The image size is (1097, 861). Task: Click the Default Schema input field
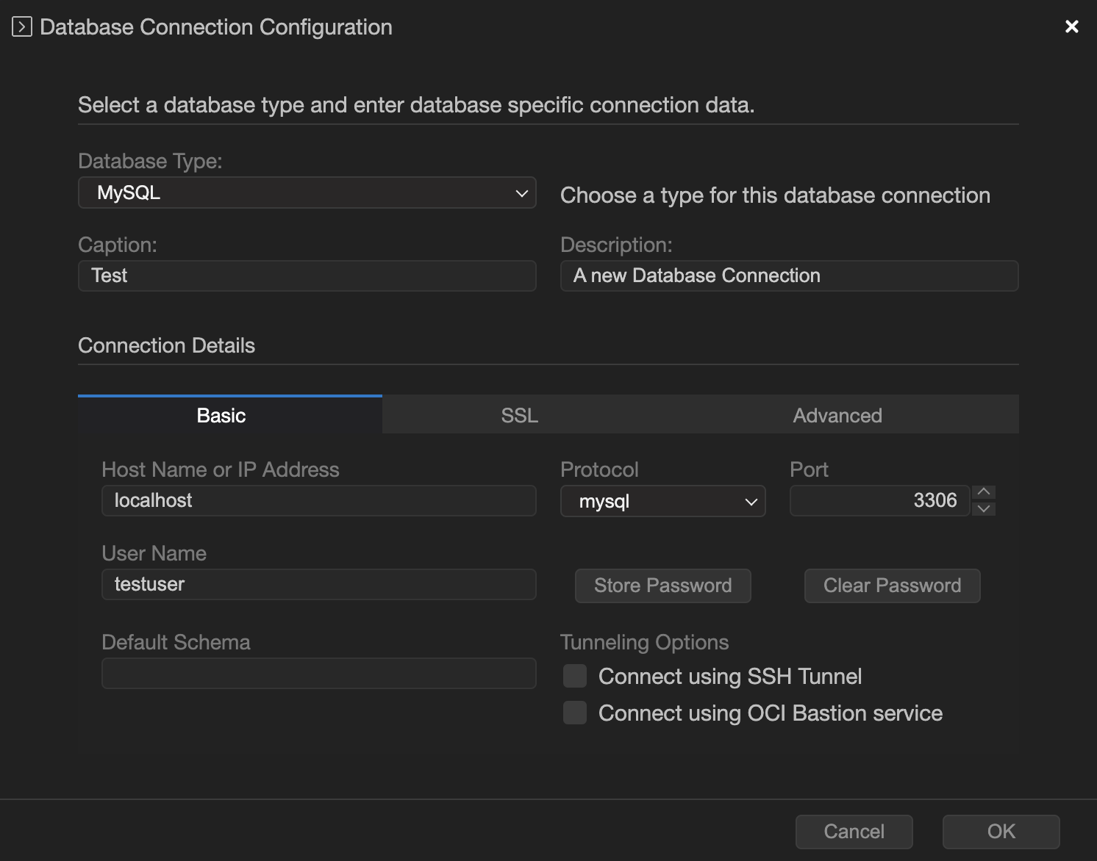click(318, 673)
